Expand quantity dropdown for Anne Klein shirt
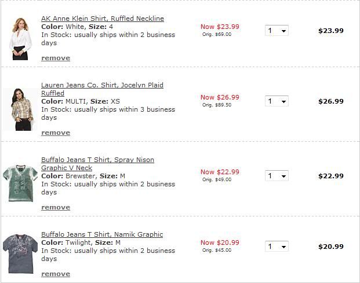 (x=277, y=31)
